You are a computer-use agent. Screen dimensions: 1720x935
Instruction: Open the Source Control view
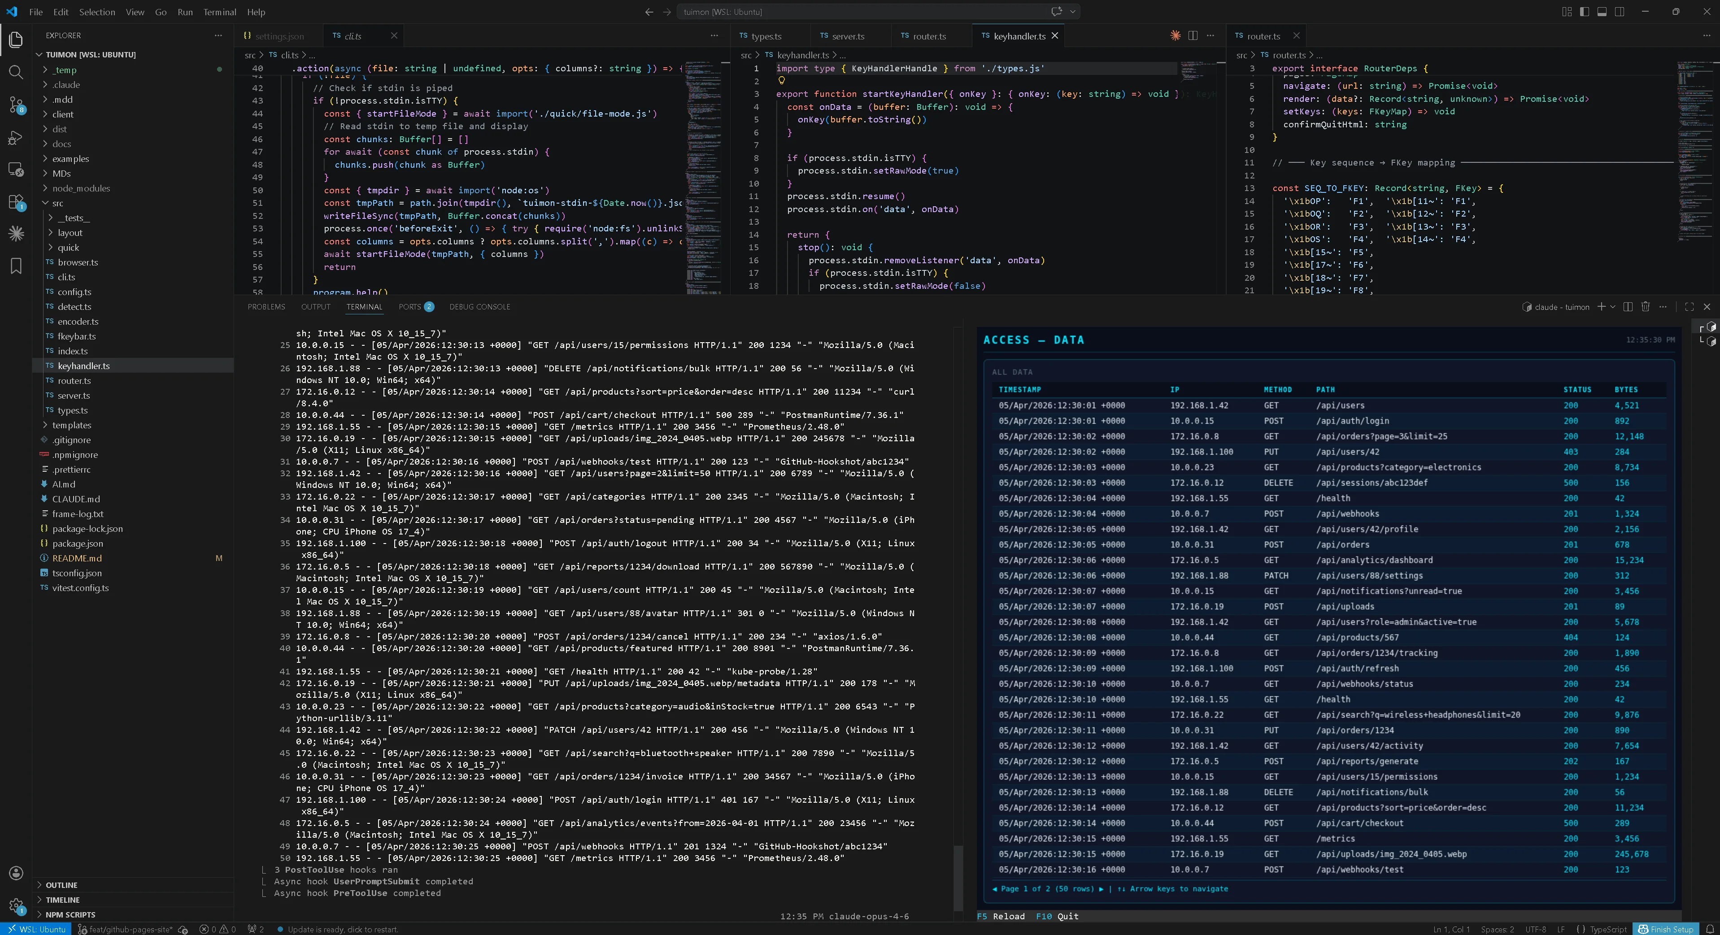[x=16, y=105]
